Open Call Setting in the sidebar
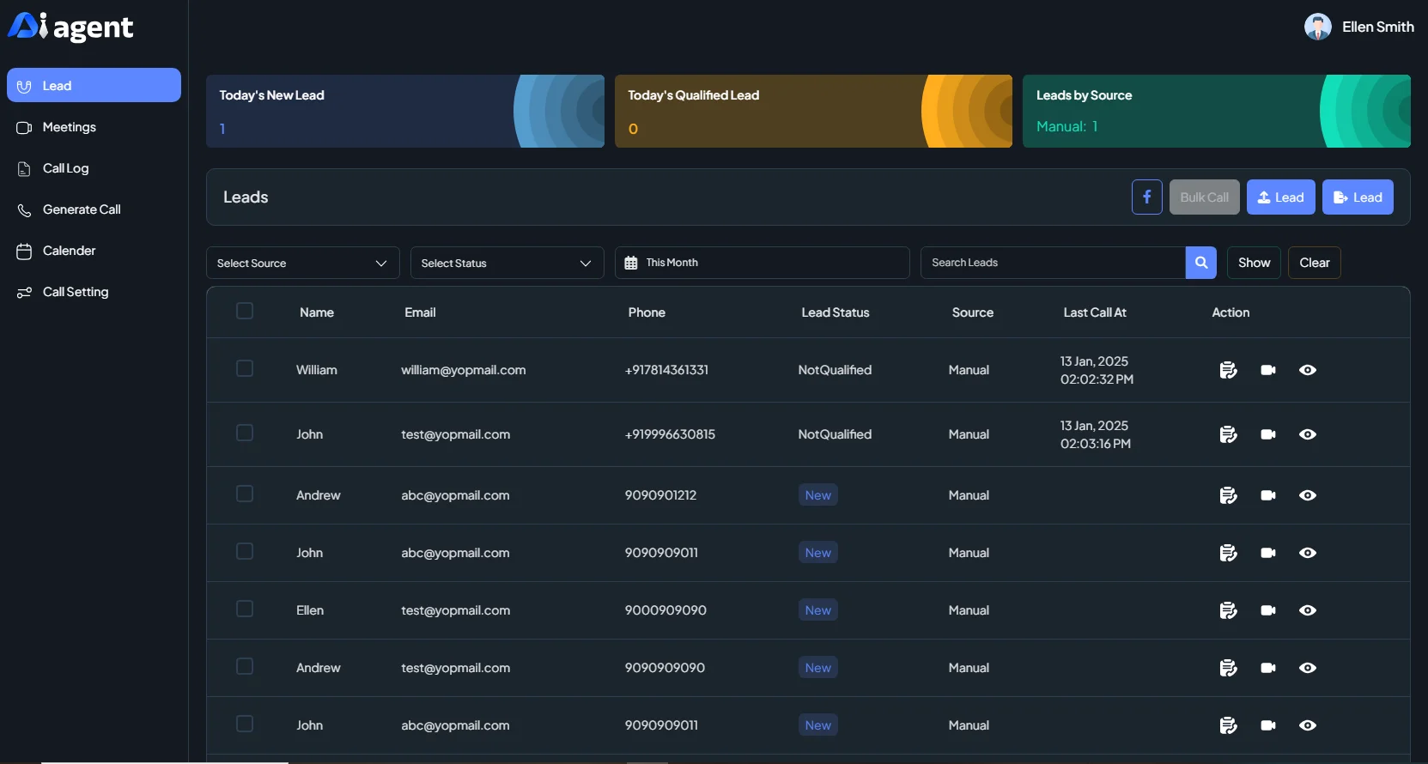Image resolution: width=1428 pixels, height=764 pixels. click(x=94, y=292)
